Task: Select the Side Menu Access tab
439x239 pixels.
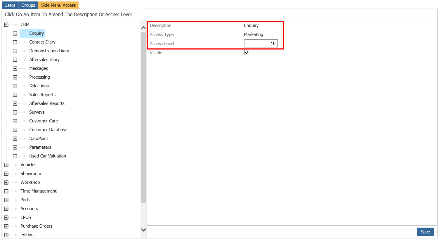Action: point(58,5)
